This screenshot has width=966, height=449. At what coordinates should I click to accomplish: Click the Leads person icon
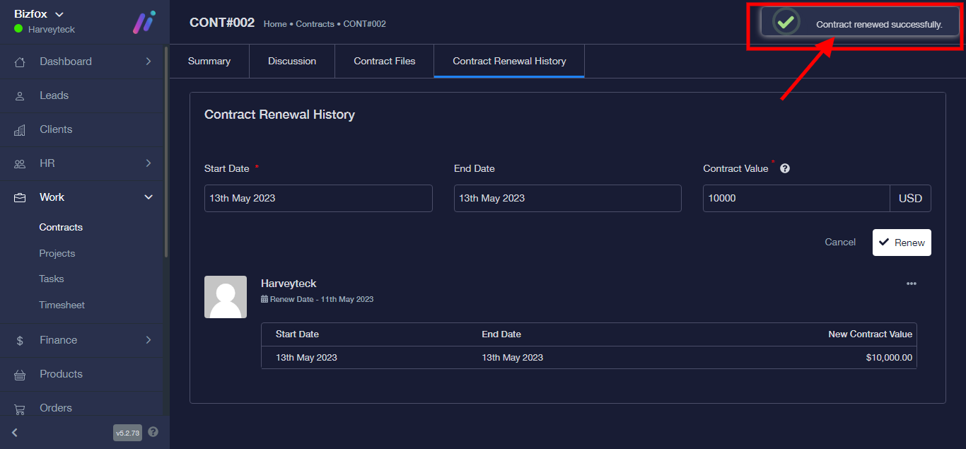[20, 95]
